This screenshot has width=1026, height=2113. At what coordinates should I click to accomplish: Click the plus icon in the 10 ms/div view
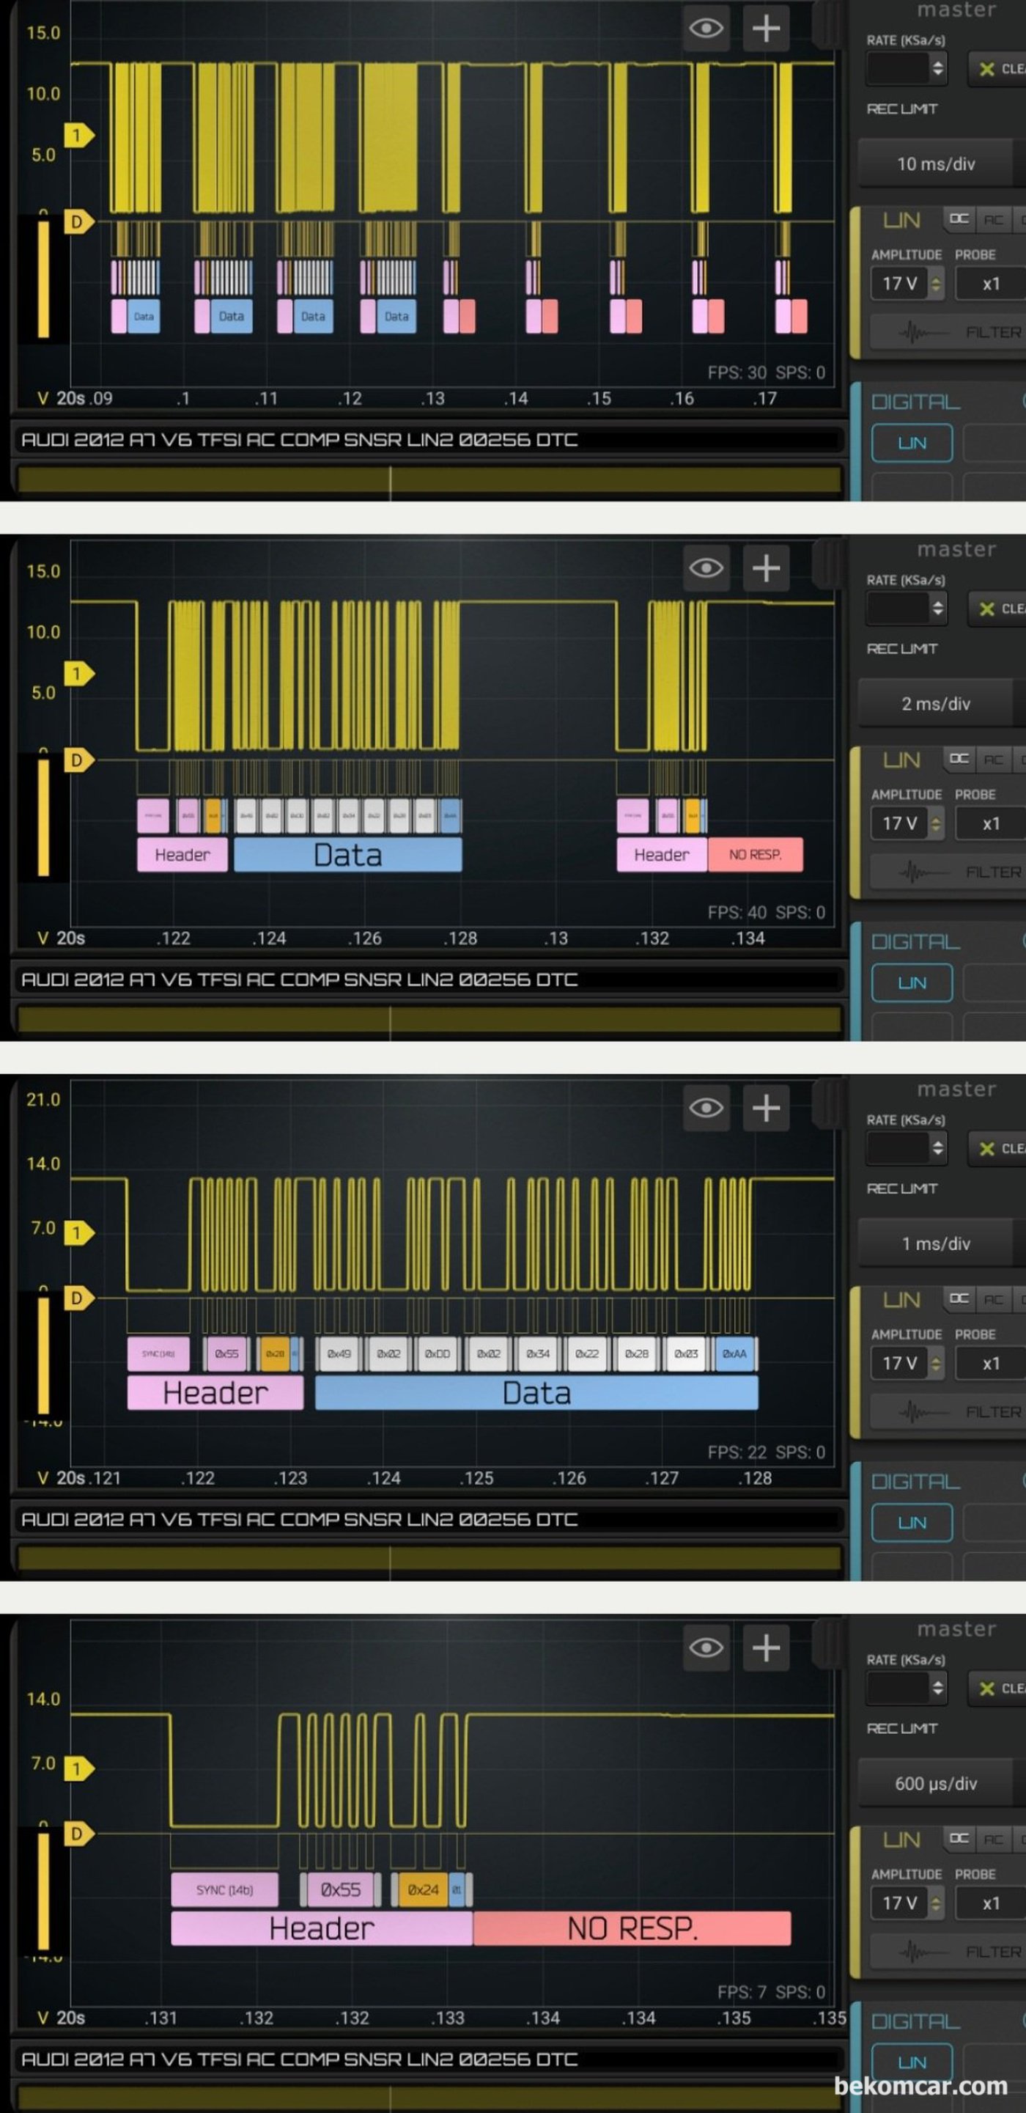766,29
